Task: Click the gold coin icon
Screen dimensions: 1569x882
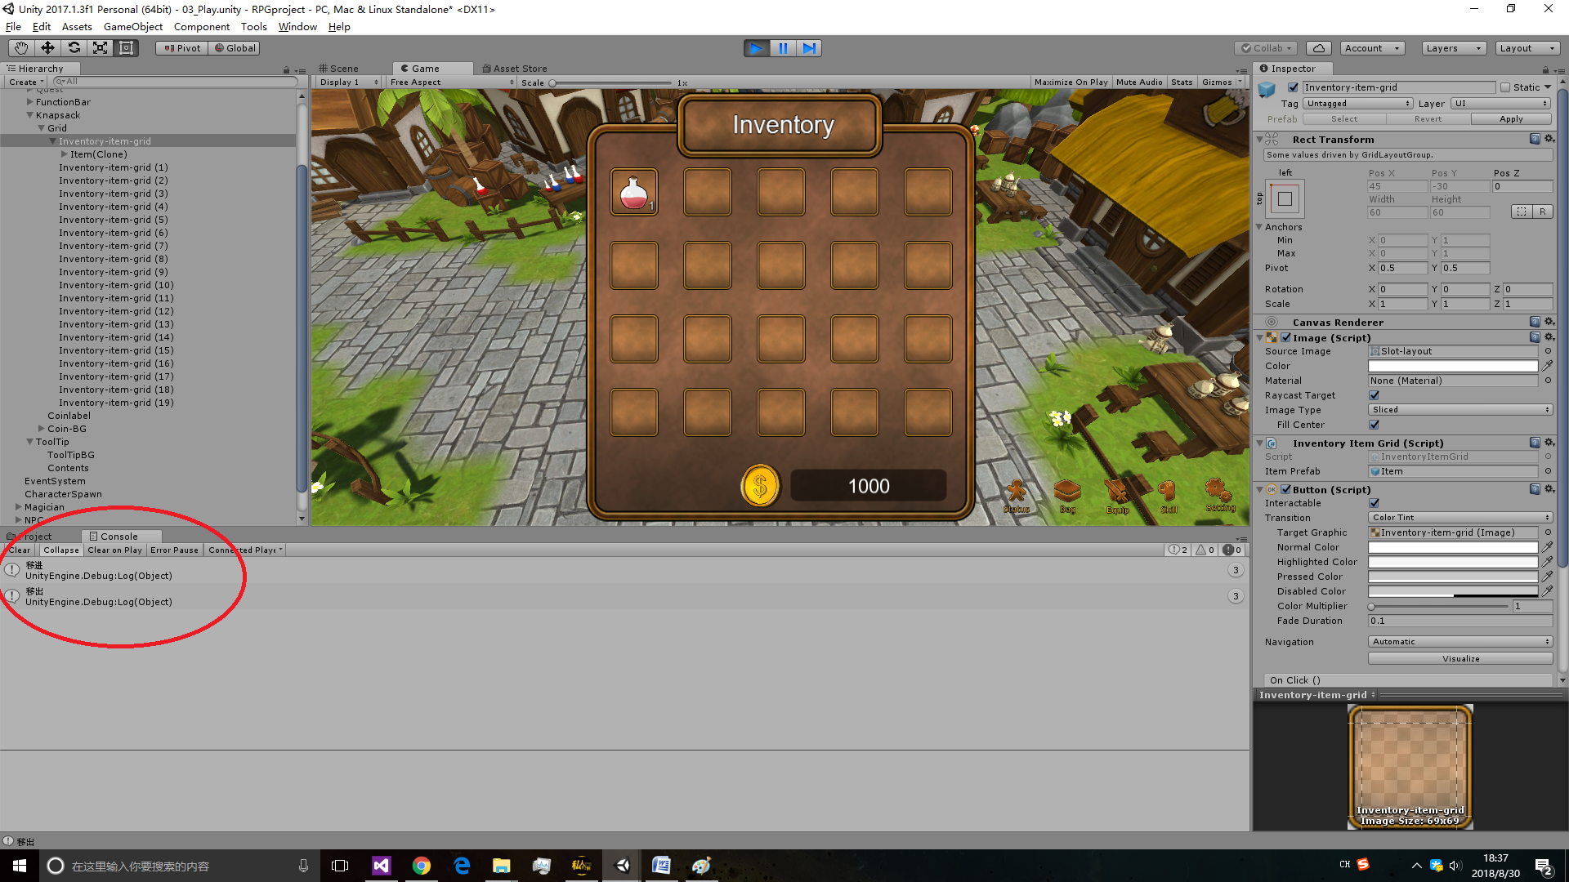Action: (x=760, y=486)
